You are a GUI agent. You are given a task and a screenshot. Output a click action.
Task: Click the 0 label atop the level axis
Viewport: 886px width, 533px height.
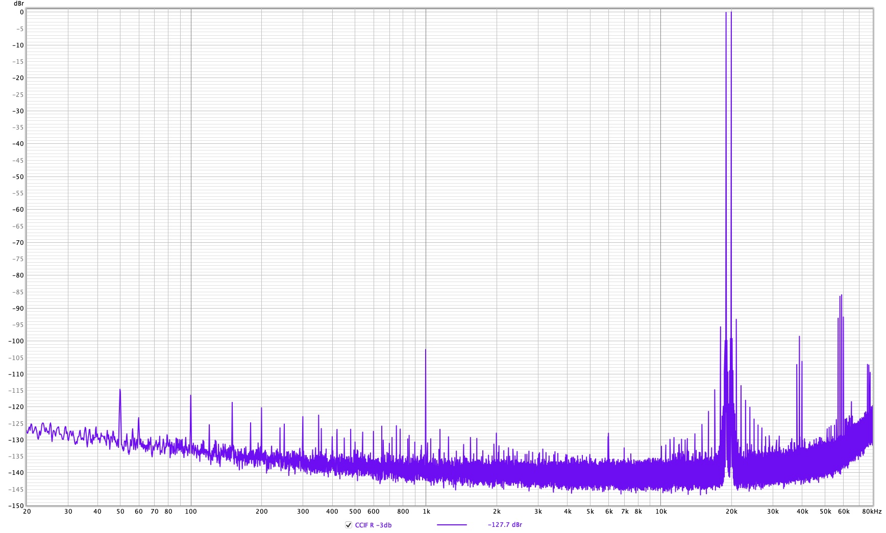[21, 12]
